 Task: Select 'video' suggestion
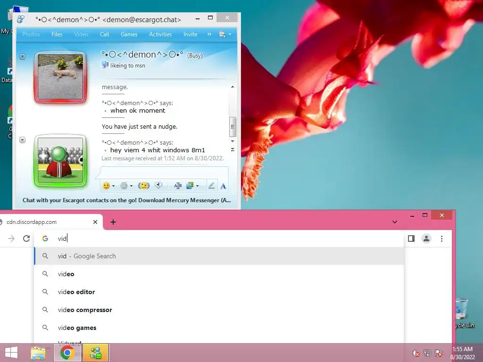(x=219, y=274)
